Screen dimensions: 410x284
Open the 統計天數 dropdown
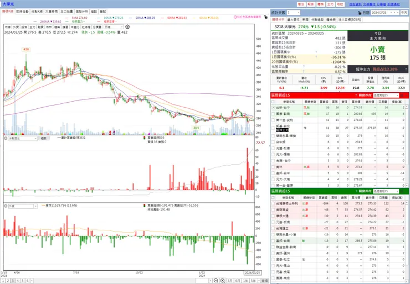click(293, 13)
